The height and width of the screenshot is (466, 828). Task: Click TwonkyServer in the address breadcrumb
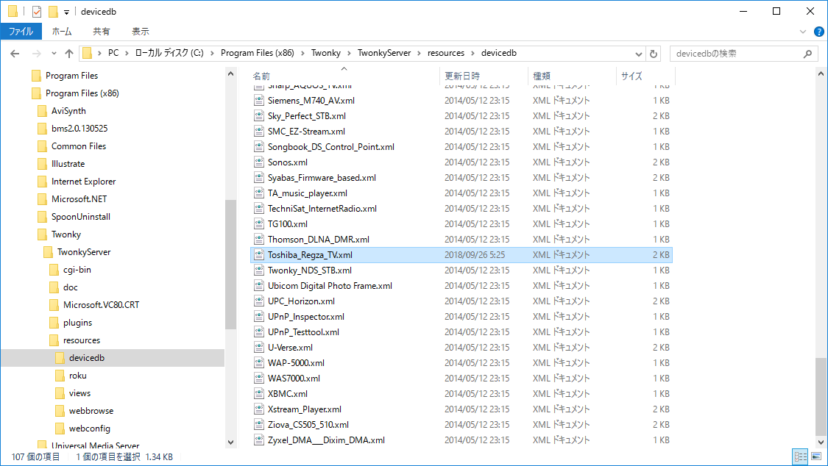(384, 53)
